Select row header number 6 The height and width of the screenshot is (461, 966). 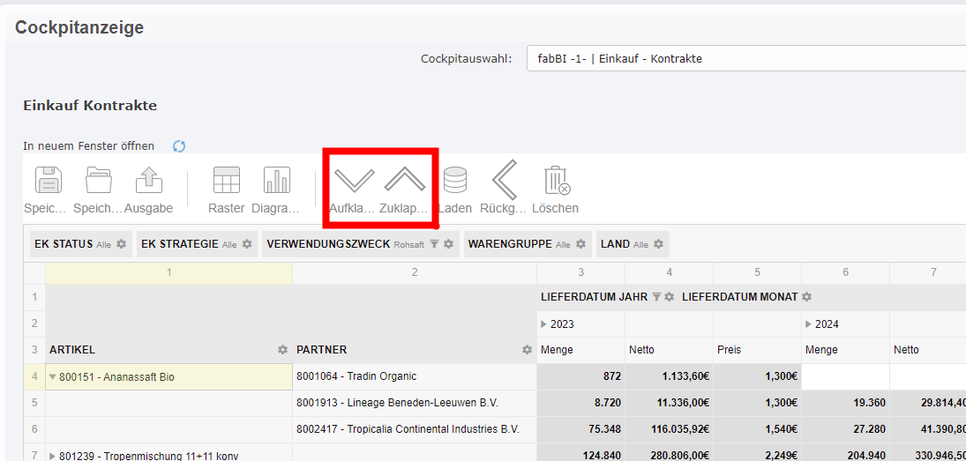[34, 429]
